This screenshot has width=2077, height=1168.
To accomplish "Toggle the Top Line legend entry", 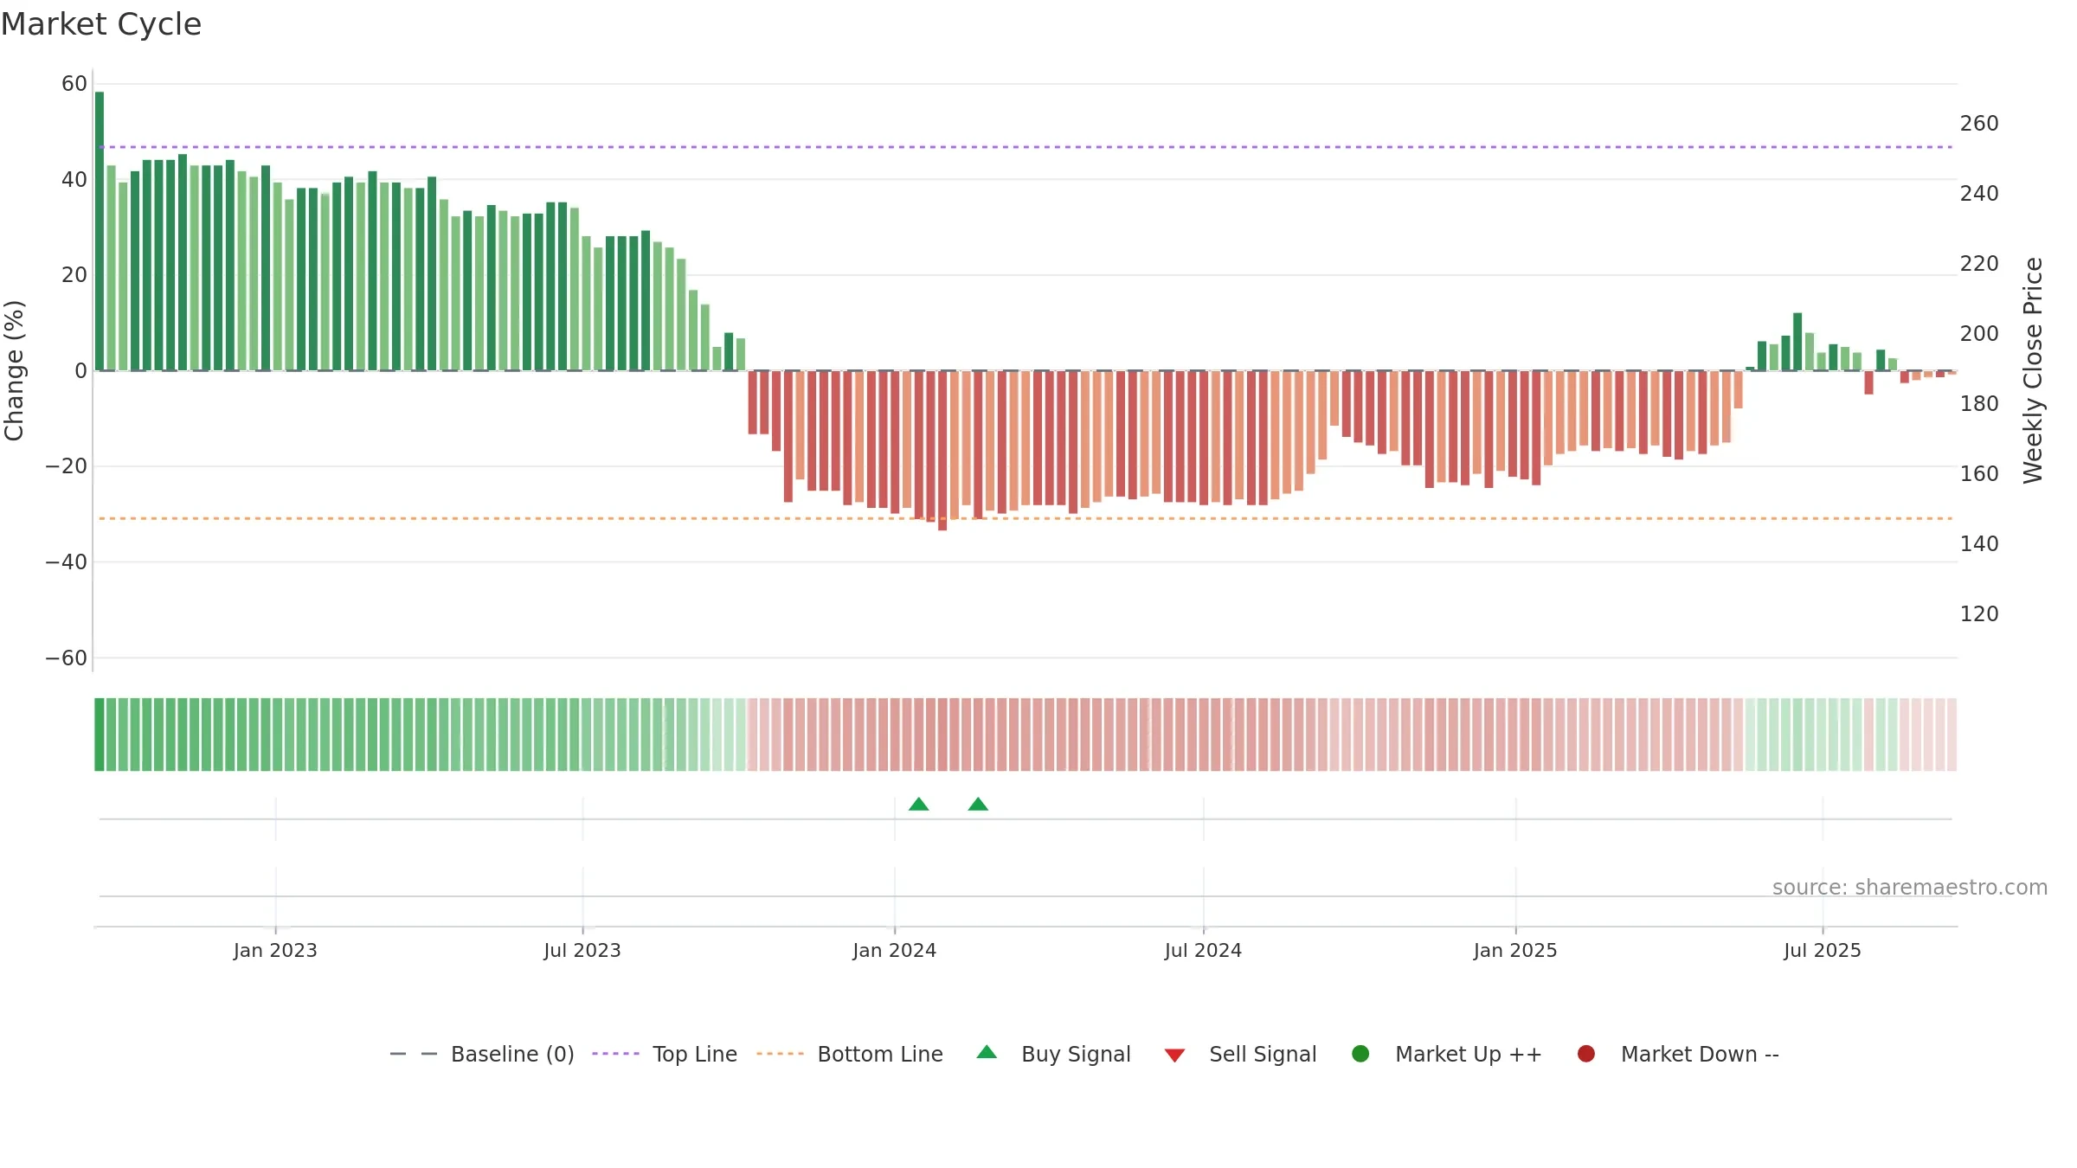I will point(665,1054).
